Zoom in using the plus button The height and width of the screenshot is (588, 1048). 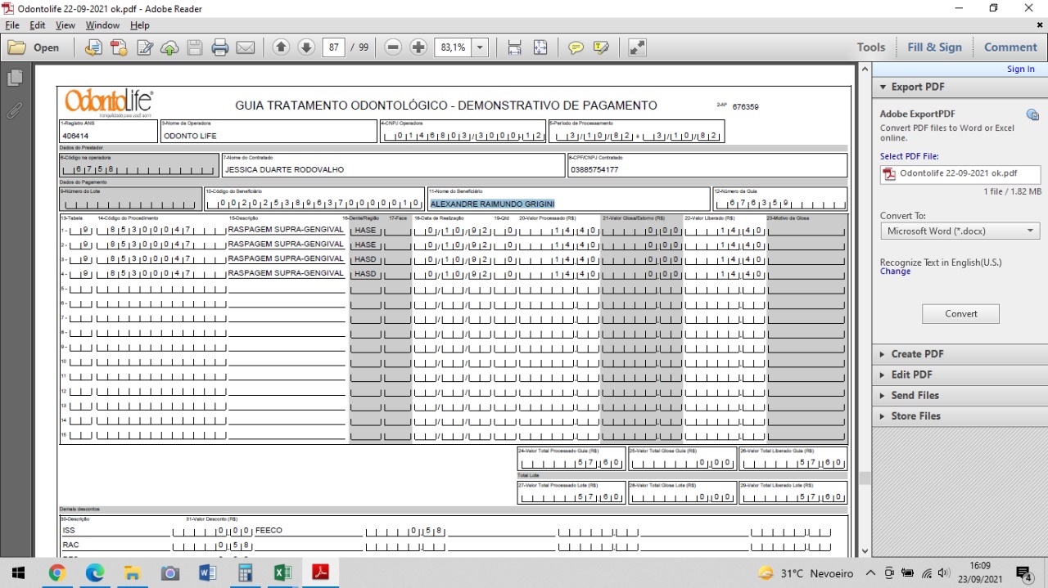418,47
